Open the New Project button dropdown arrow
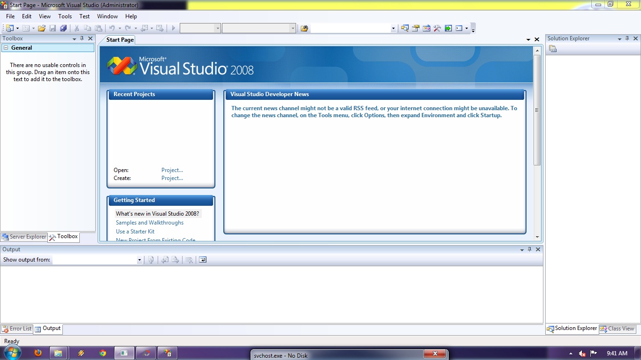Viewport: 641px width, 360px height. (x=17, y=28)
